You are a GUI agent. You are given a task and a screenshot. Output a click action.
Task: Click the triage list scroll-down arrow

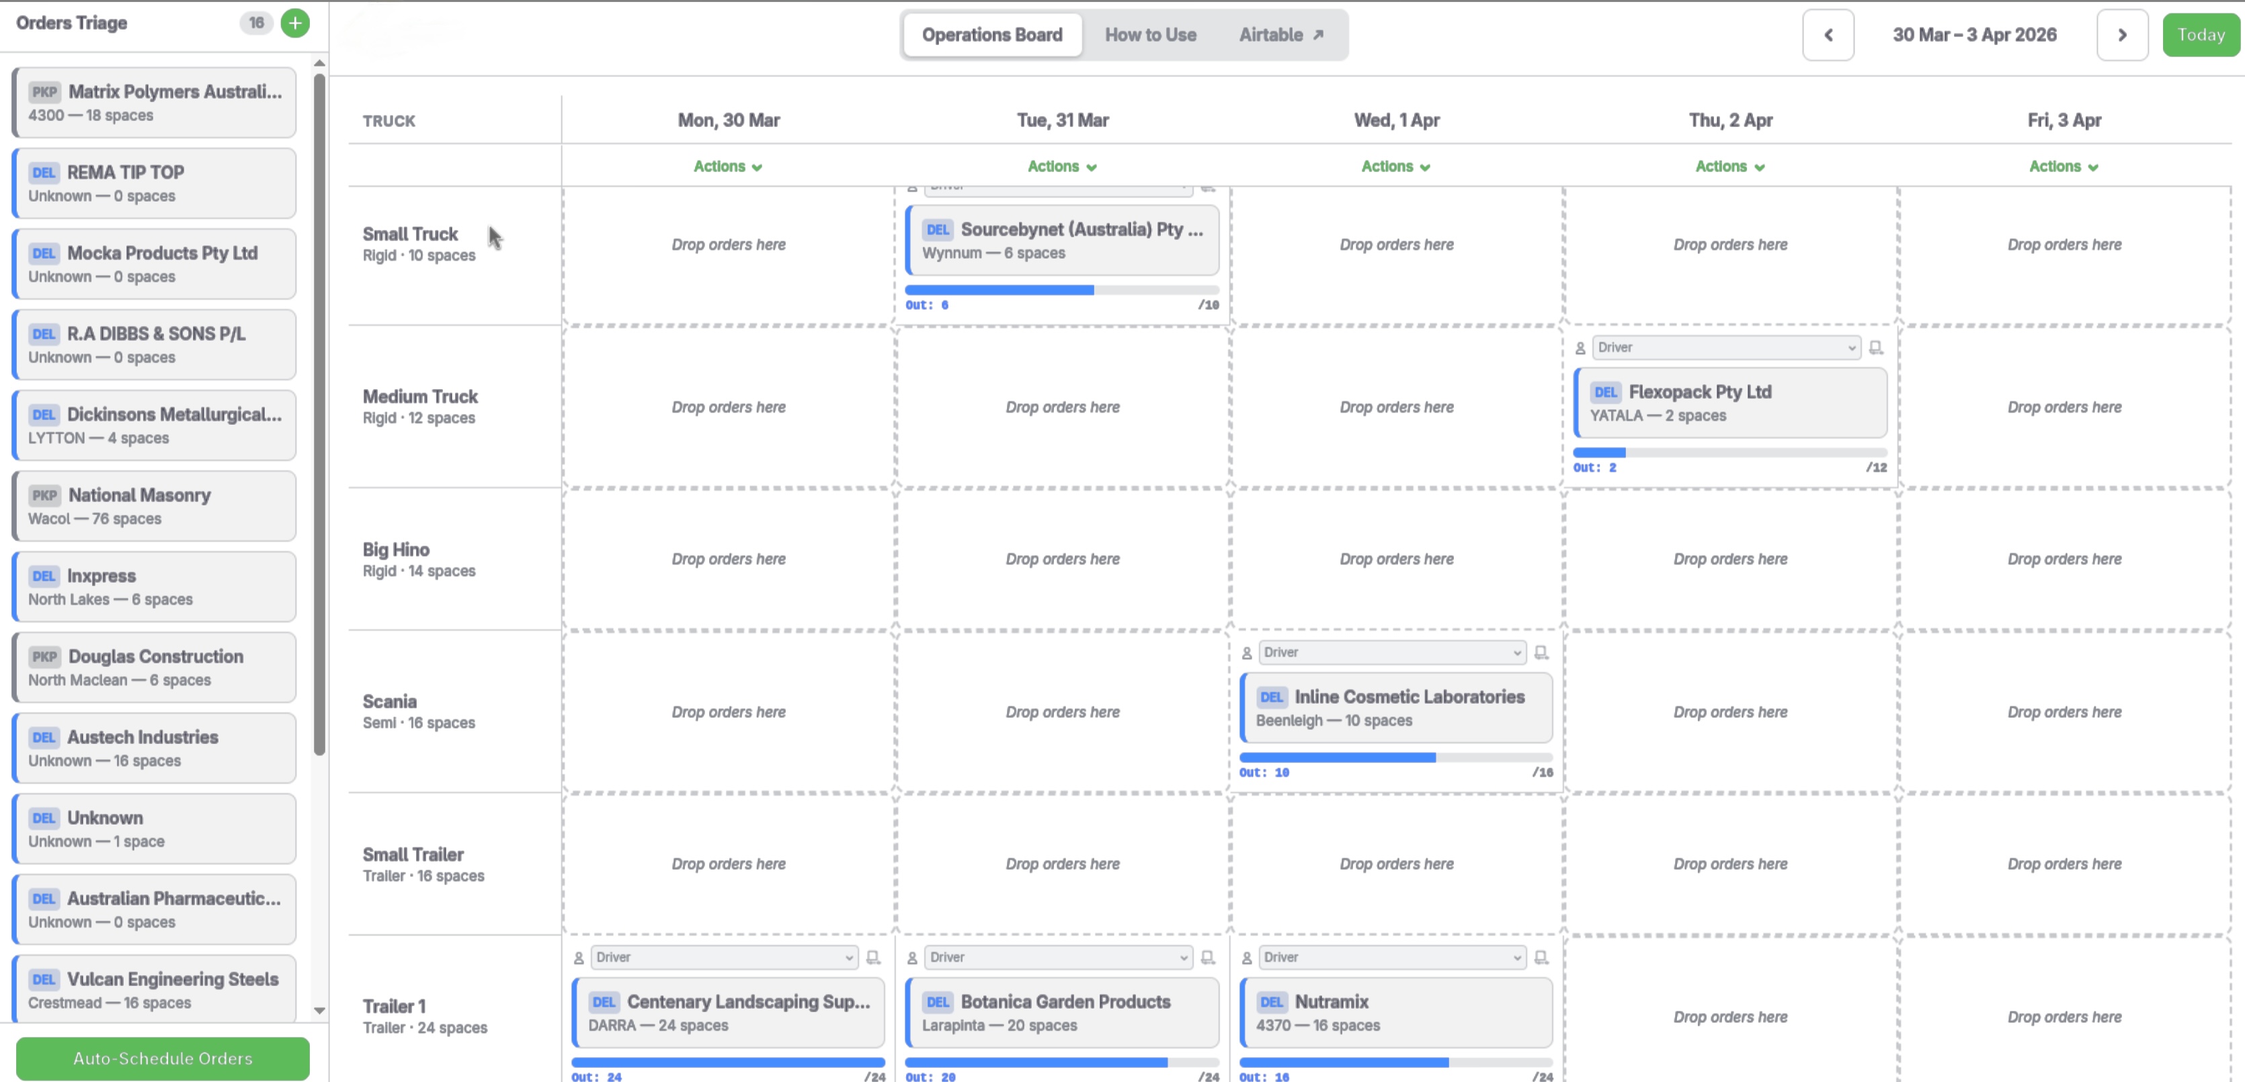pyautogui.click(x=319, y=1011)
